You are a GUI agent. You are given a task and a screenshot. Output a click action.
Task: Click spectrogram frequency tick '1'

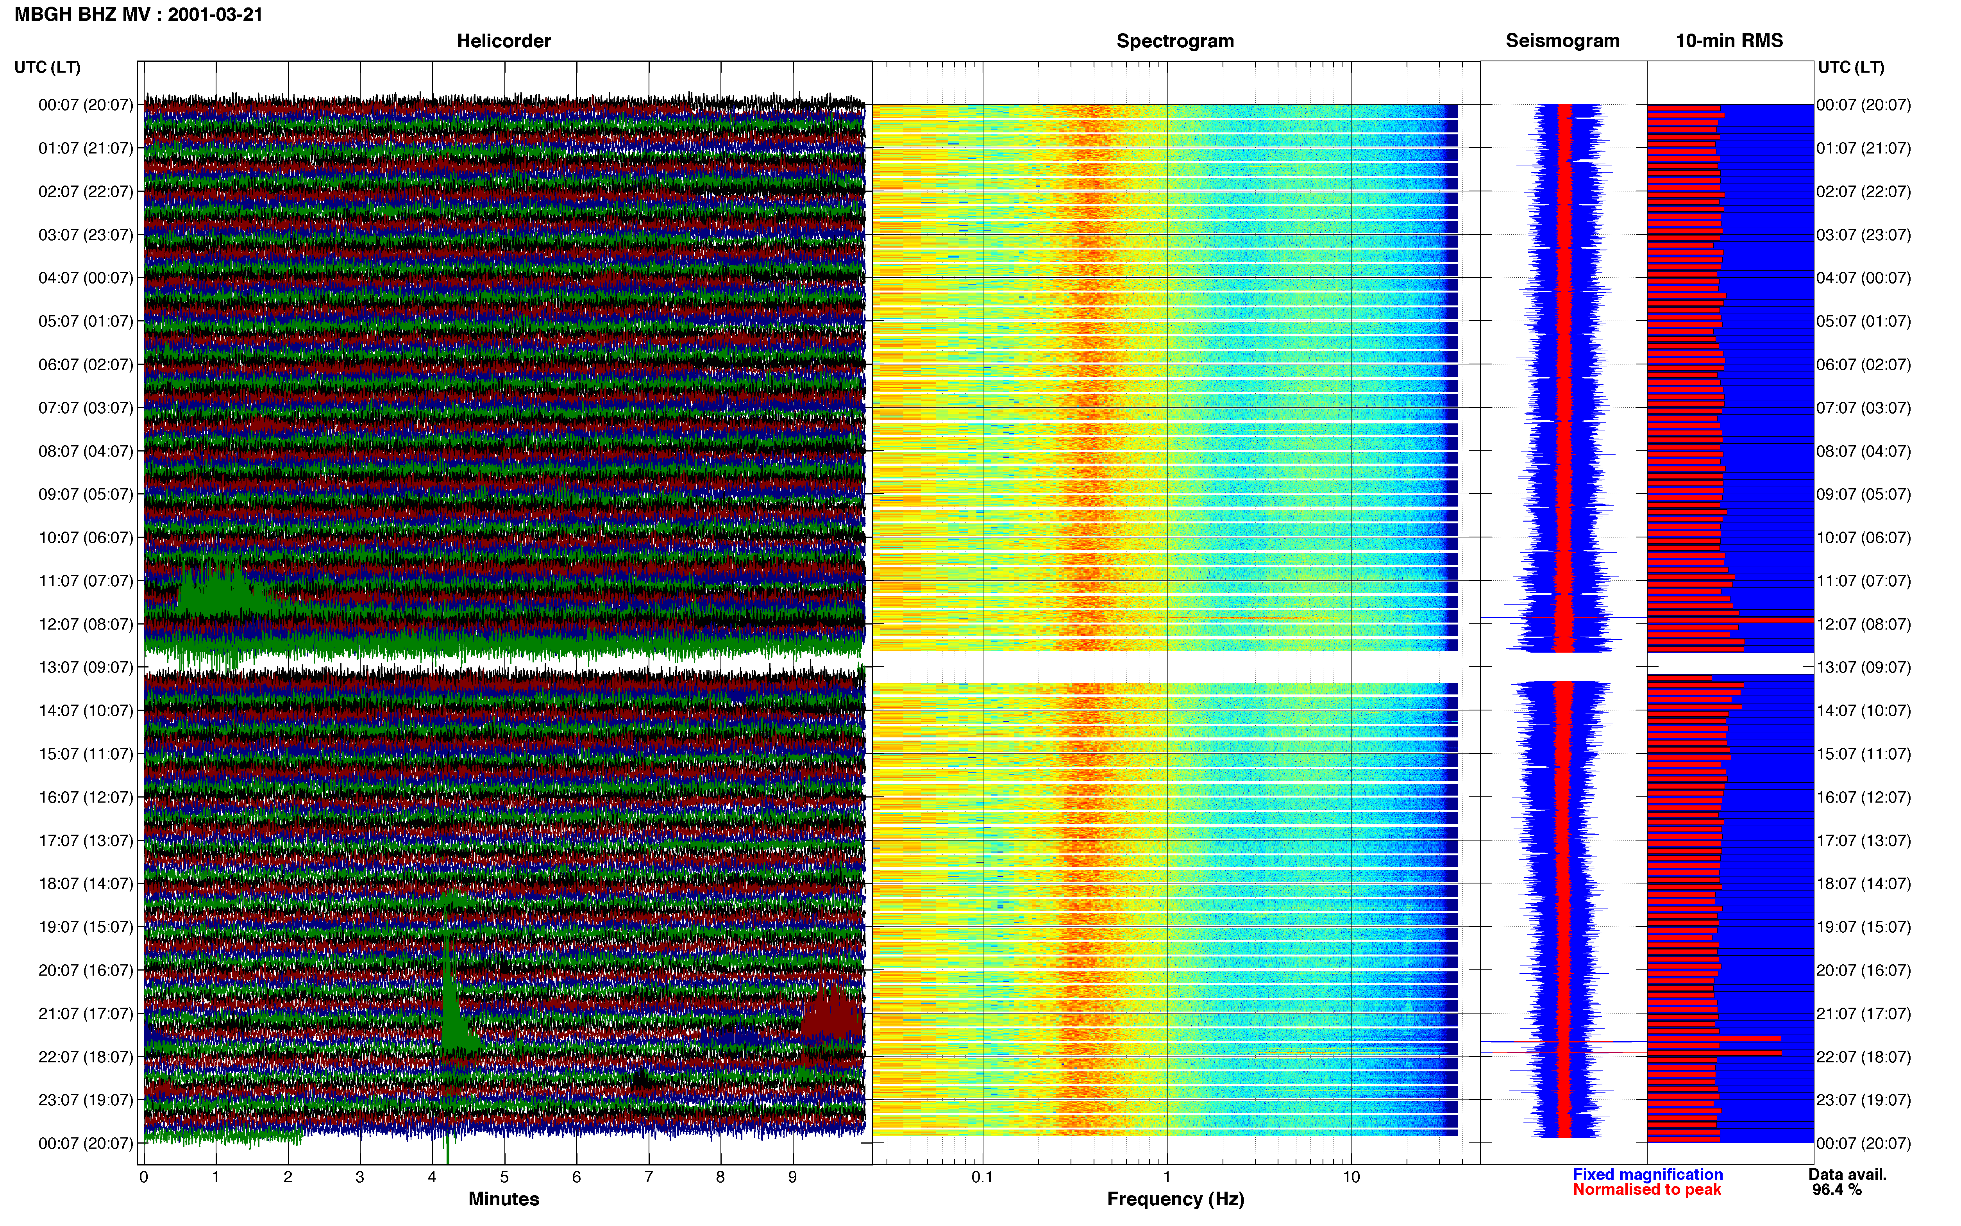[1167, 1177]
